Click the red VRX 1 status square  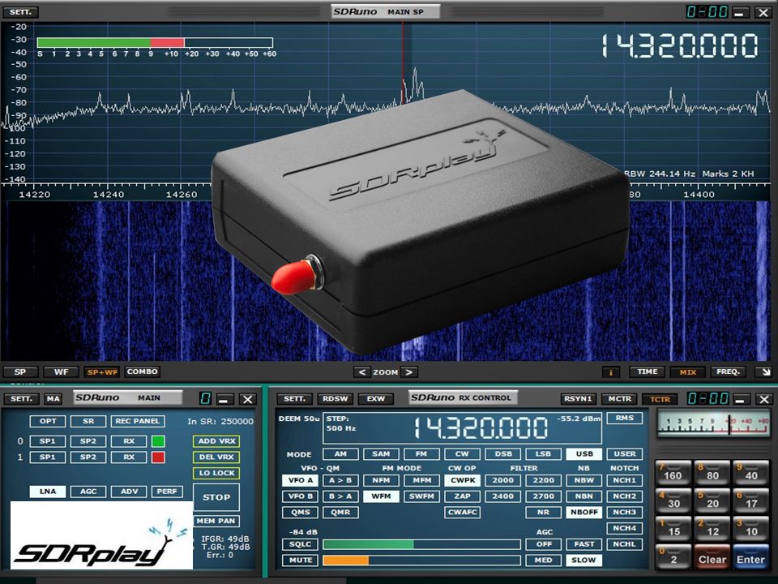pos(158,457)
